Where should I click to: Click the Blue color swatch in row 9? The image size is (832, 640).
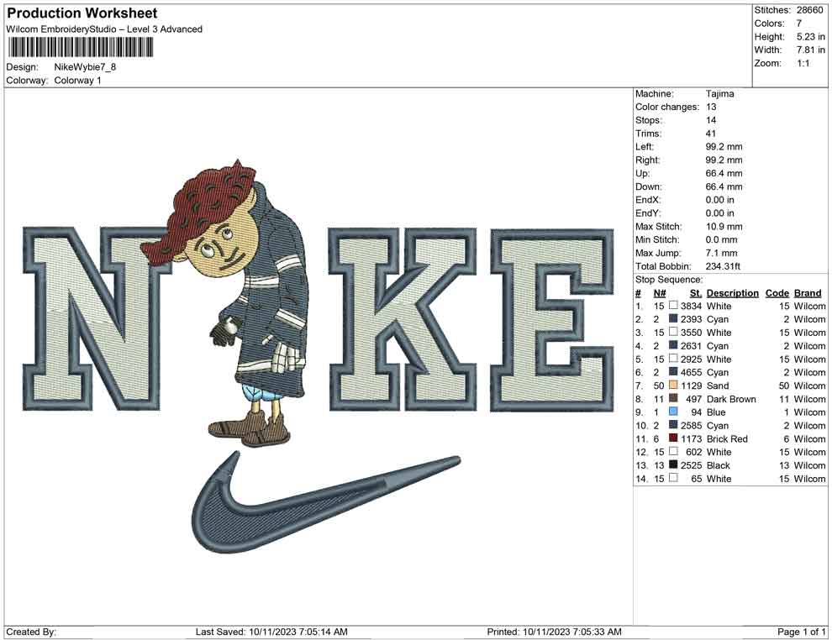pos(673,412)
